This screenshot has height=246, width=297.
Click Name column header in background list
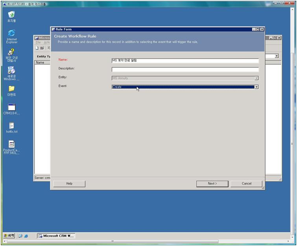[42, 62]
